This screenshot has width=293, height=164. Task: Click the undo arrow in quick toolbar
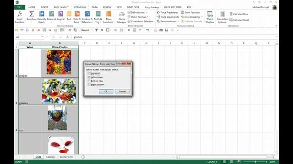147,30
